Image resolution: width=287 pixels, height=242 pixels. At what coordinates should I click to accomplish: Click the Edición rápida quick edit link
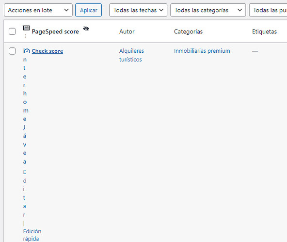(x=32, y=235)
